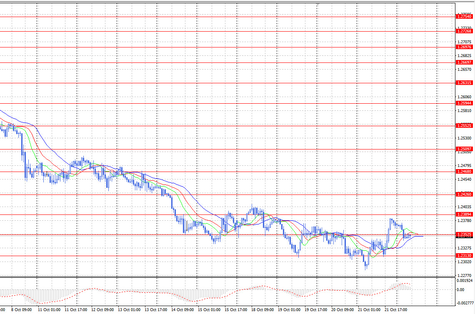Click the 19 Oct 01:00 time label

coord(289,310)
